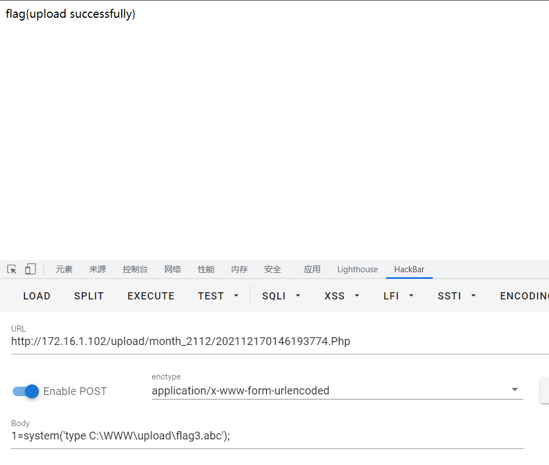Click the LOAD button in HackBar
Viewport: 549px width, 465px height.
point(37,296)
